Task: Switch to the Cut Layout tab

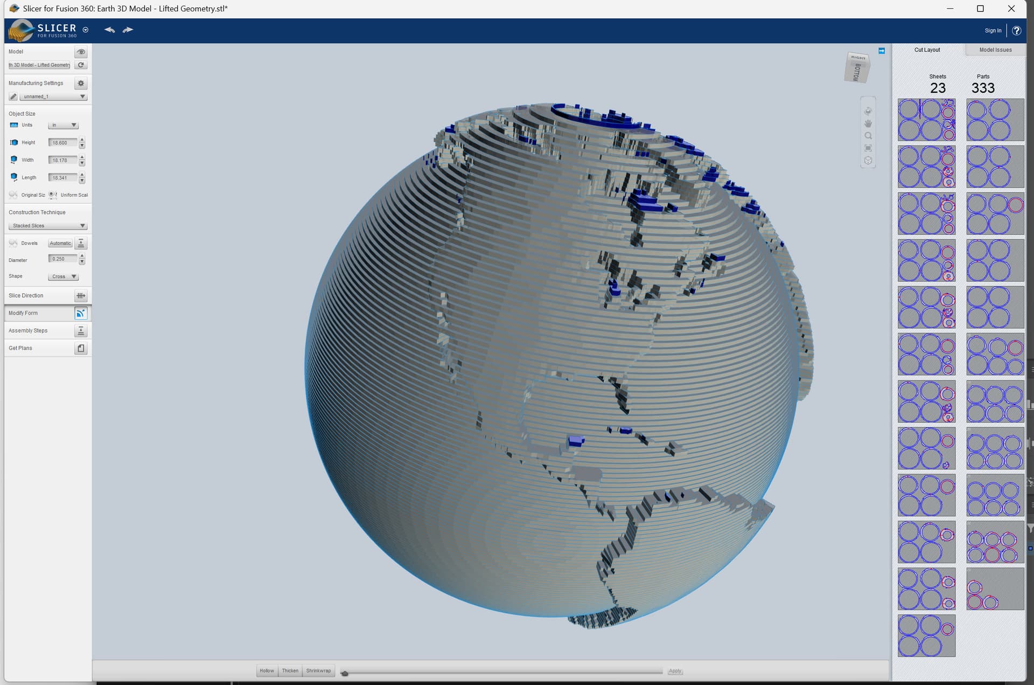Action: (926, 50)
